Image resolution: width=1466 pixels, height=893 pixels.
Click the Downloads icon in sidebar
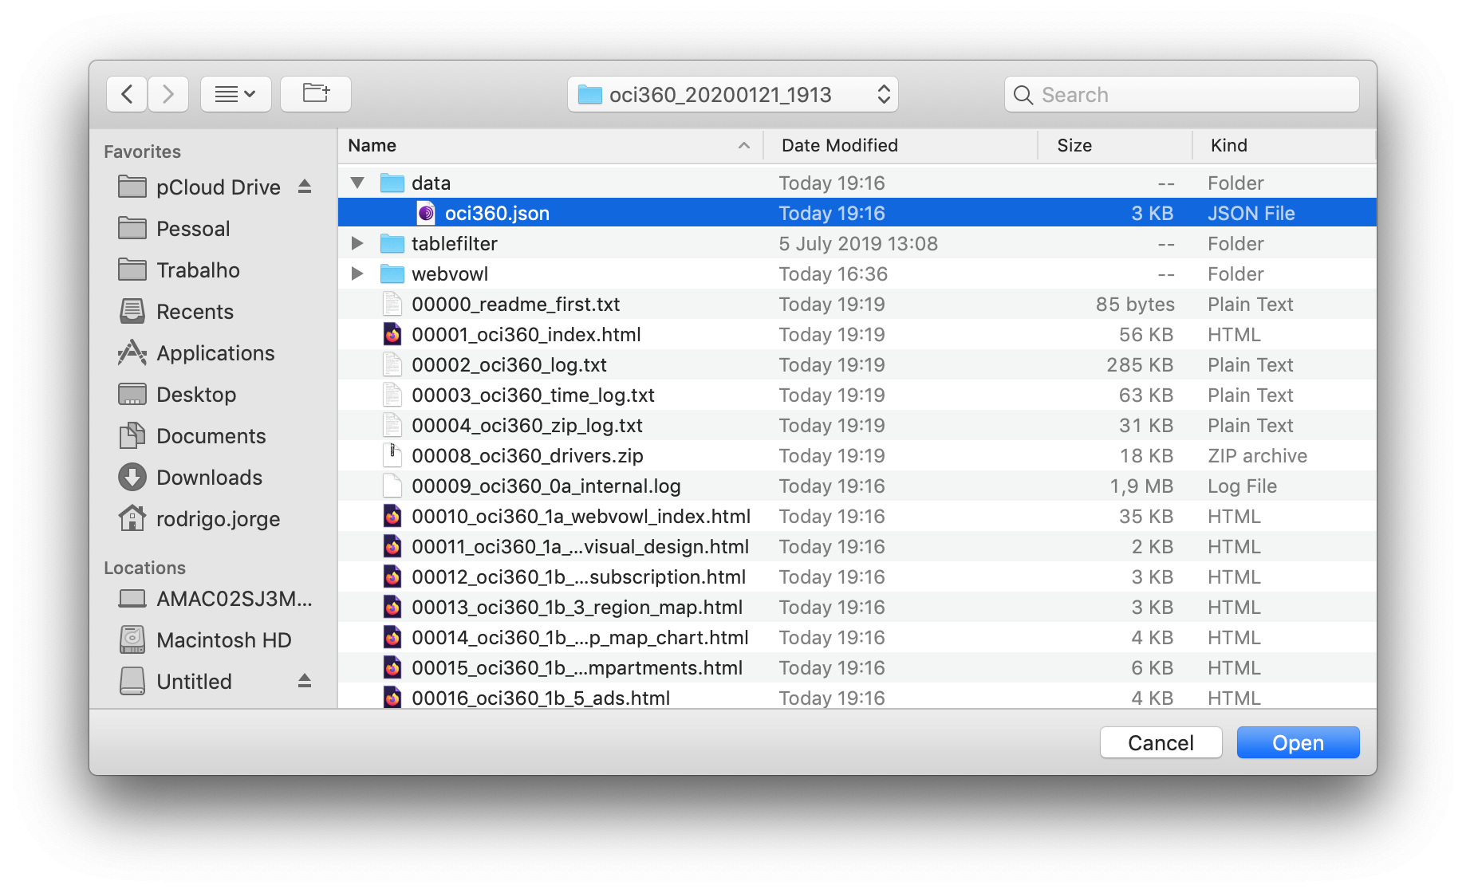(x=132, y=477)
